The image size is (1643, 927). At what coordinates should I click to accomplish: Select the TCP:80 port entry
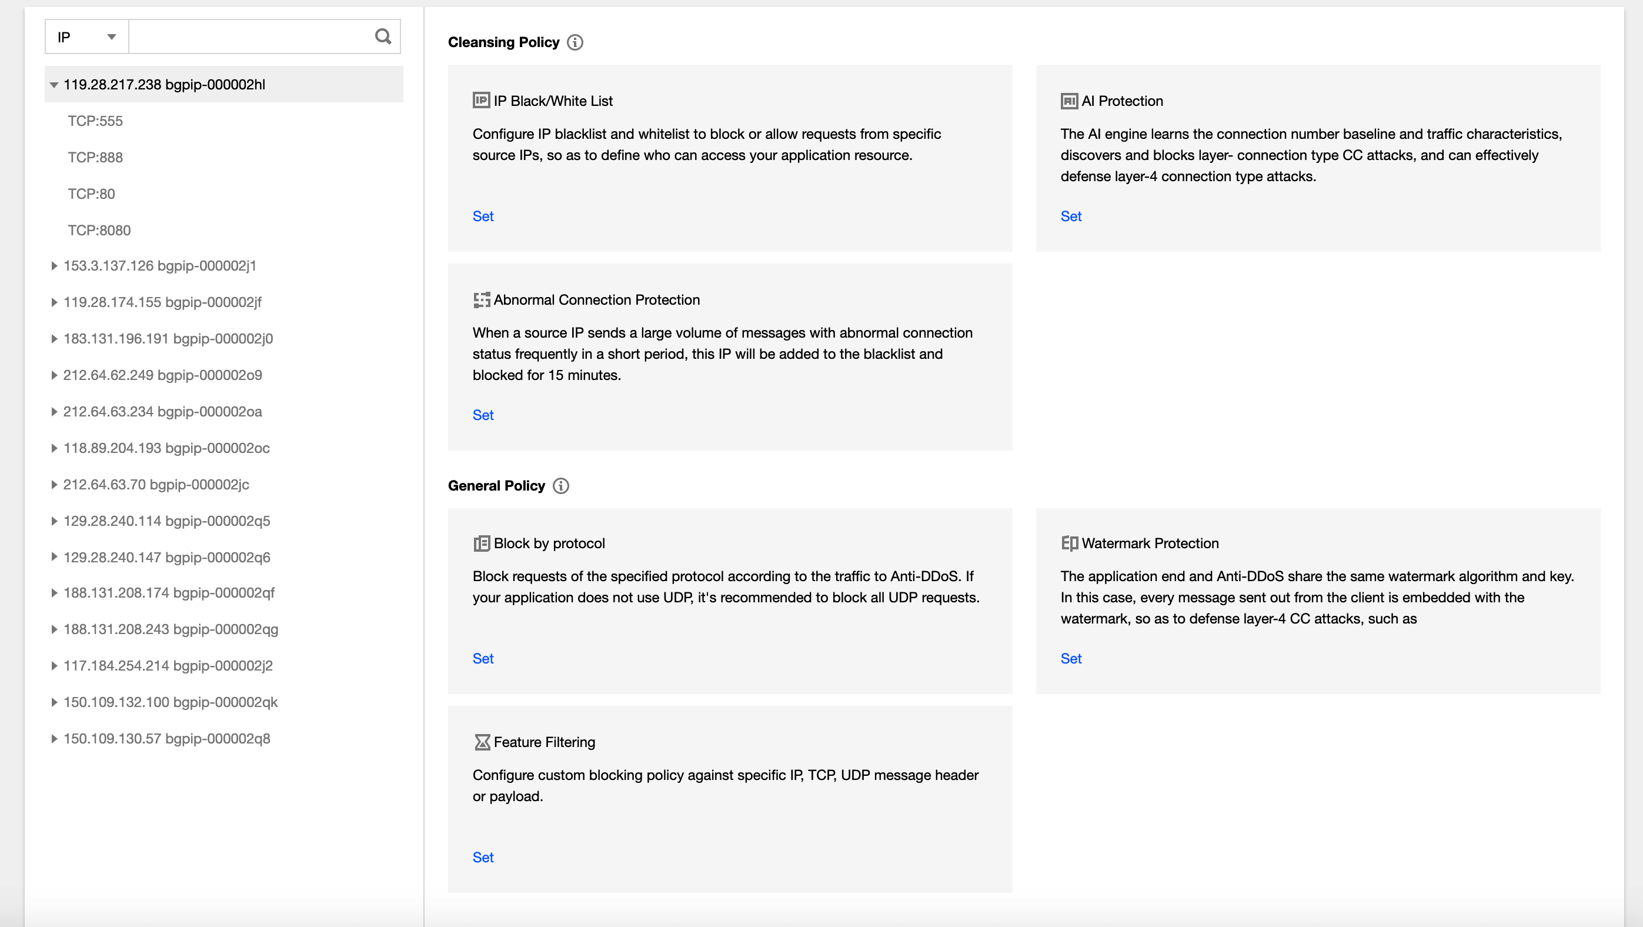[x=91, y=194]
